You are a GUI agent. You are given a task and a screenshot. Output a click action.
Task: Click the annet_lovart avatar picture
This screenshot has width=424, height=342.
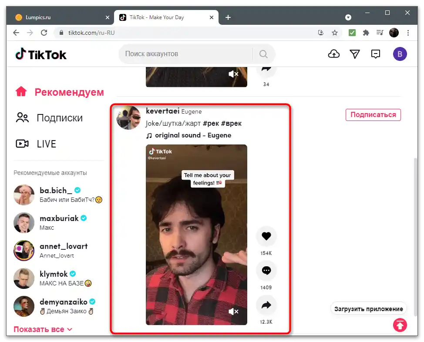(x=24, y=250)
